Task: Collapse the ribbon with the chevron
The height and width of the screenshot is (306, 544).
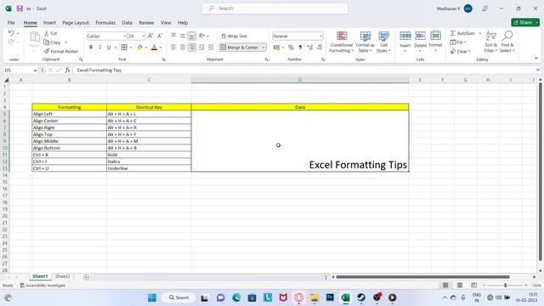Action: [x=536, y=59]
